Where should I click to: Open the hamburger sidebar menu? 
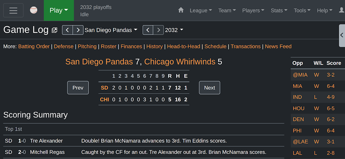pyautogui.click(x=13, y=10)
